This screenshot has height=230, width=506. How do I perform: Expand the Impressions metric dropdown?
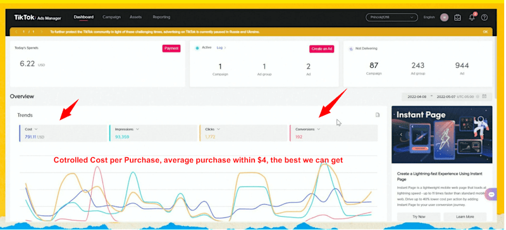(x=137, y=129)
